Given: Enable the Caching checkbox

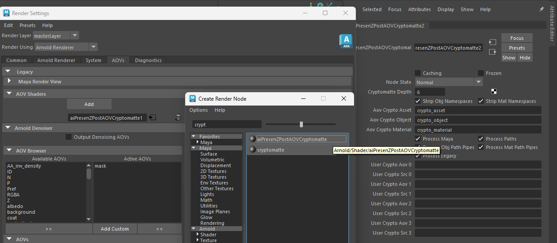Looking at the screenshot, I should point(418,73).
